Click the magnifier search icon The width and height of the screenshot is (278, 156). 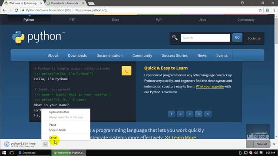(175, 38)
